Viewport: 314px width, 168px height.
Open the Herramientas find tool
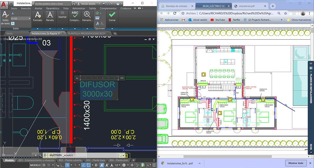87,17
